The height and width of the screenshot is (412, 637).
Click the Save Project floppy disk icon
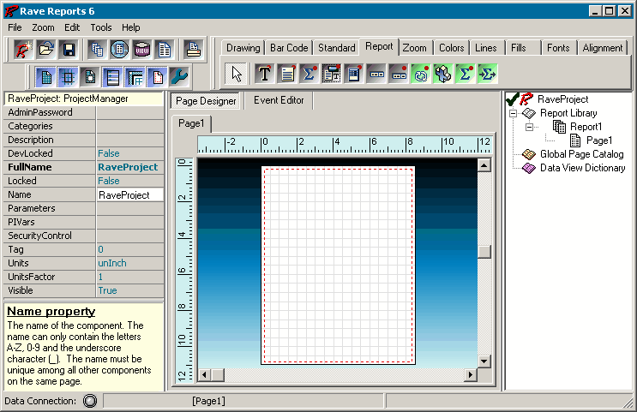coord(69,50)
